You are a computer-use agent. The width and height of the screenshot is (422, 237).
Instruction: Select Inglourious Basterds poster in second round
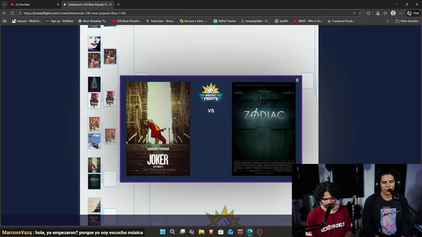click(110, 98)
